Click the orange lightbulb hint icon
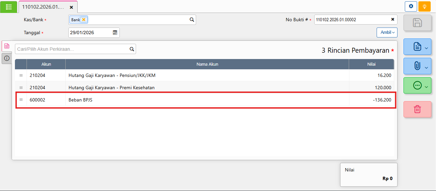 (424, 6)
